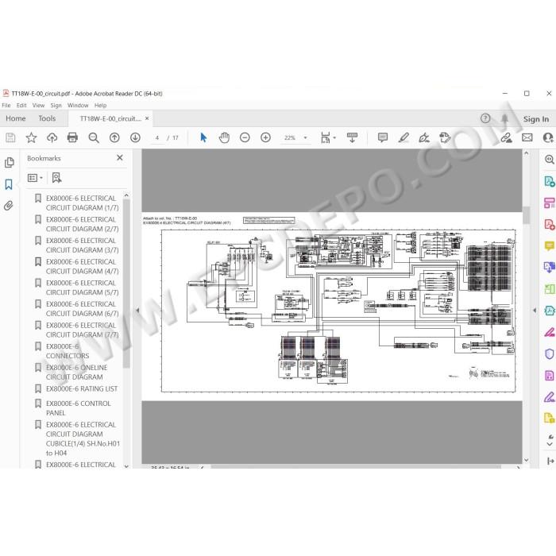This screenshot has width=556, height=556.
Task: Share a link to this file
Action: click(506, 137)
